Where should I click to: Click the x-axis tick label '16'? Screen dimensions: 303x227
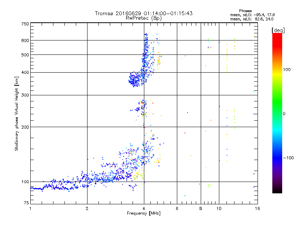click(x=258, y=208)
